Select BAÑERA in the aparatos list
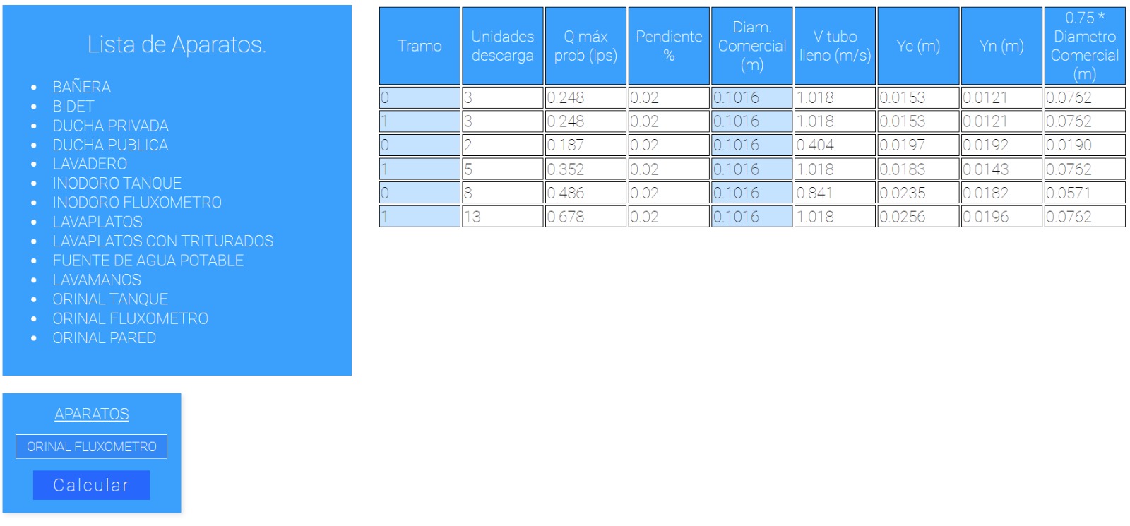 pos(81,87)
